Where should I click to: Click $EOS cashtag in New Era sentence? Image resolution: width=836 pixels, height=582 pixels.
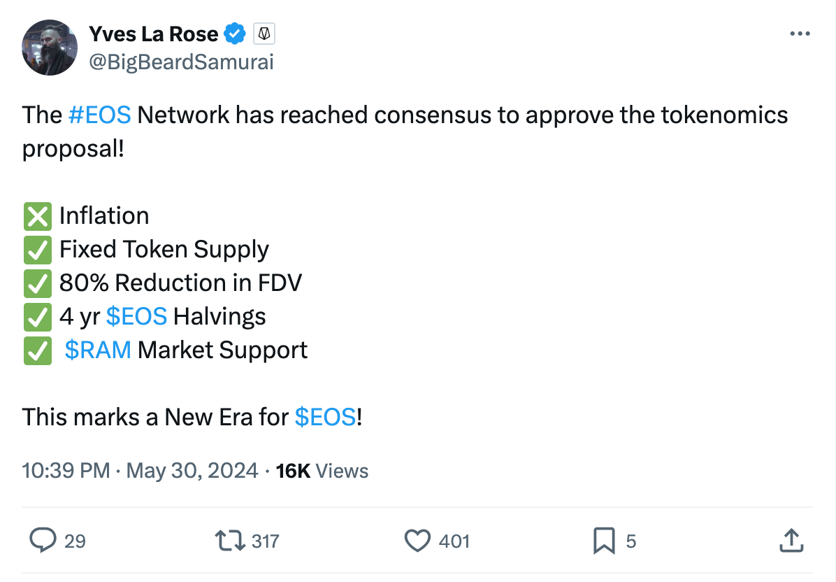pyautogui.click(x=325, y=417)
